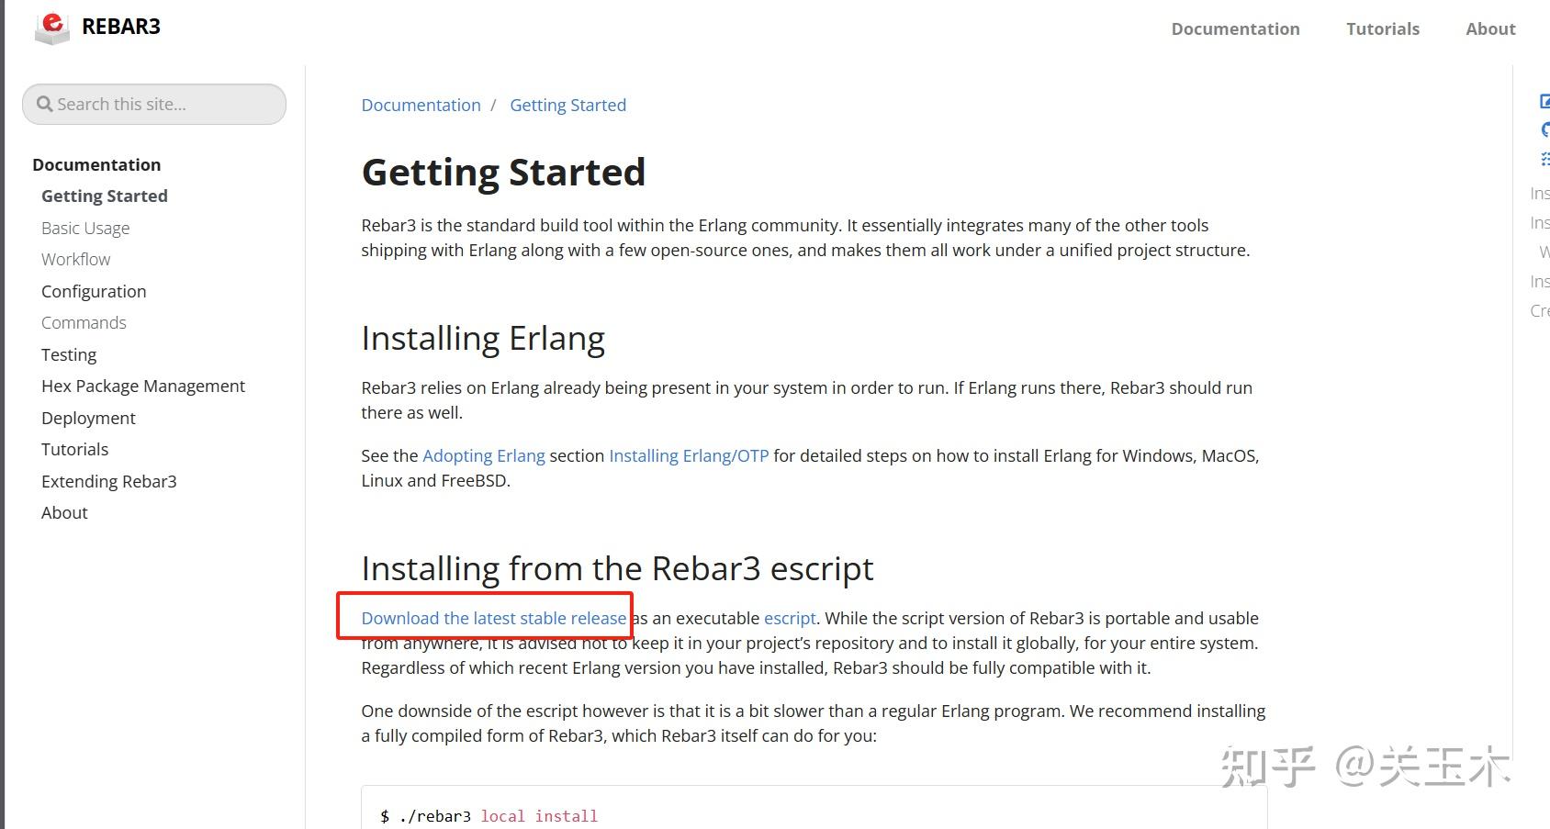Open the GitHub icon in the right panel
The image size is (1550, 829).
click(1544, 129)
